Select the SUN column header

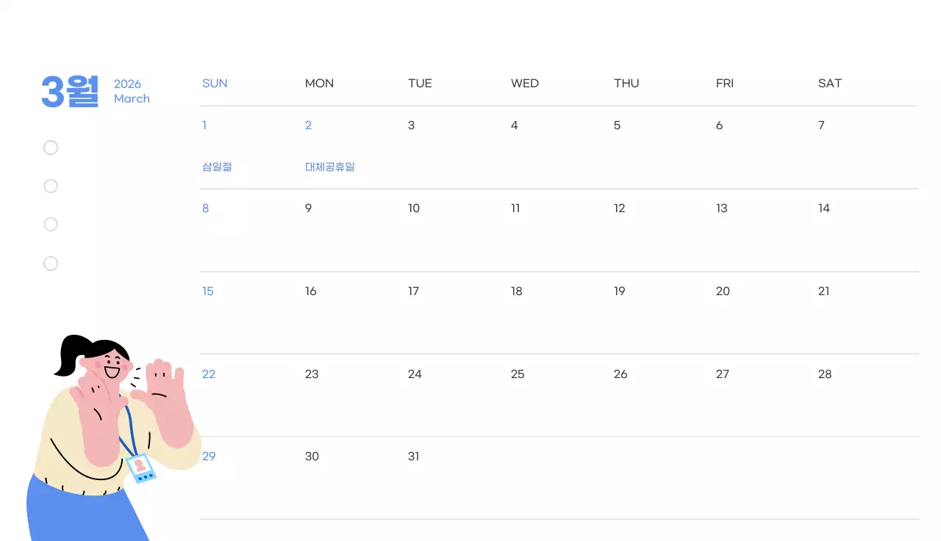(x=215, y=84)
